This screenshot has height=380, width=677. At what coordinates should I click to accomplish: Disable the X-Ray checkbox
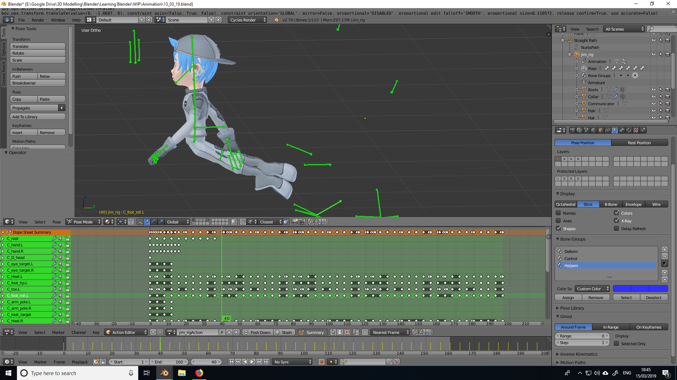point(616,221)
